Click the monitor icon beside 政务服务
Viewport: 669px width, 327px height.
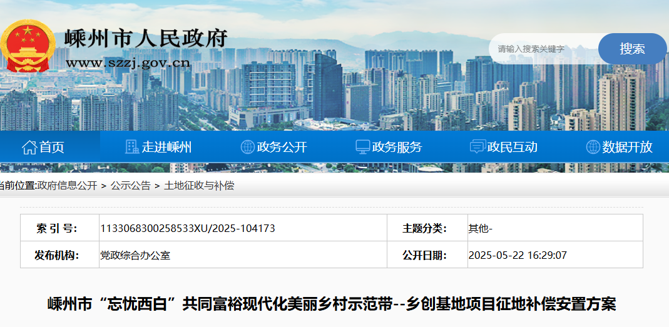[362, 147]
